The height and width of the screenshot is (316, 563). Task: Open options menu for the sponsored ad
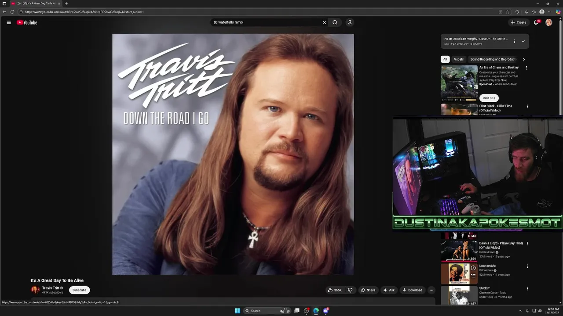526,68
